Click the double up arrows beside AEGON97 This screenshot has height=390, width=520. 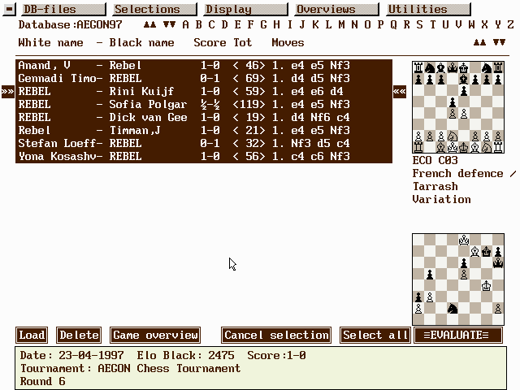[149, 24]
